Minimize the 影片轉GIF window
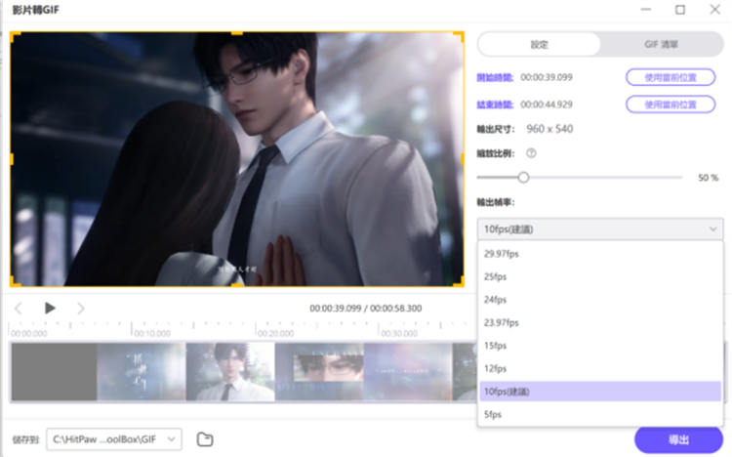 tap(645, 10)
